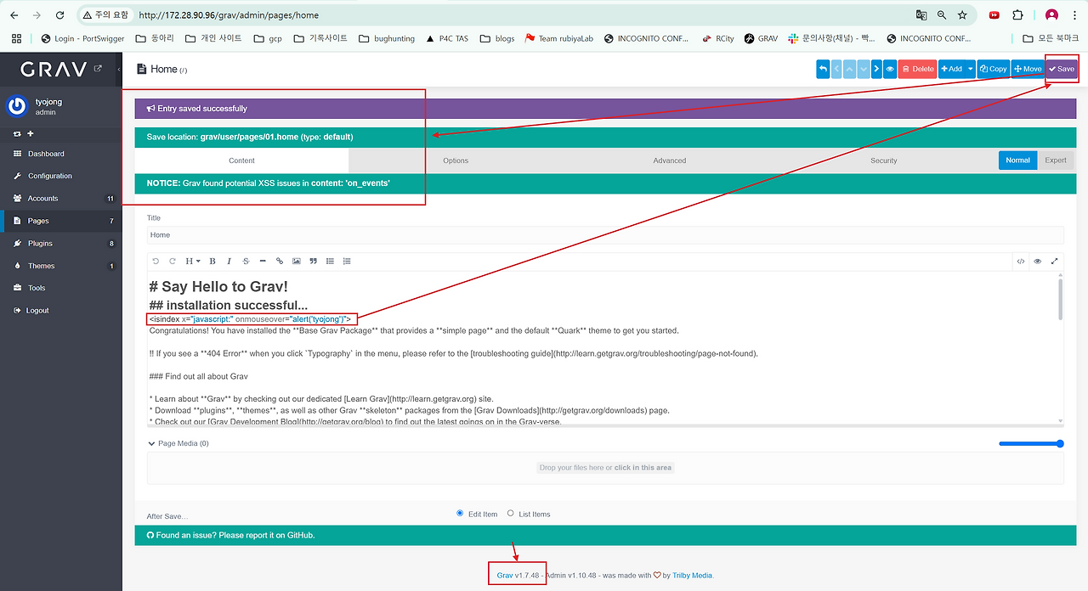Image resolution: width=1088 pixels, height=591 pixels.
Task: Open the Add dropdown arrow
Action: pyautogui.click(x=970, y=69)
